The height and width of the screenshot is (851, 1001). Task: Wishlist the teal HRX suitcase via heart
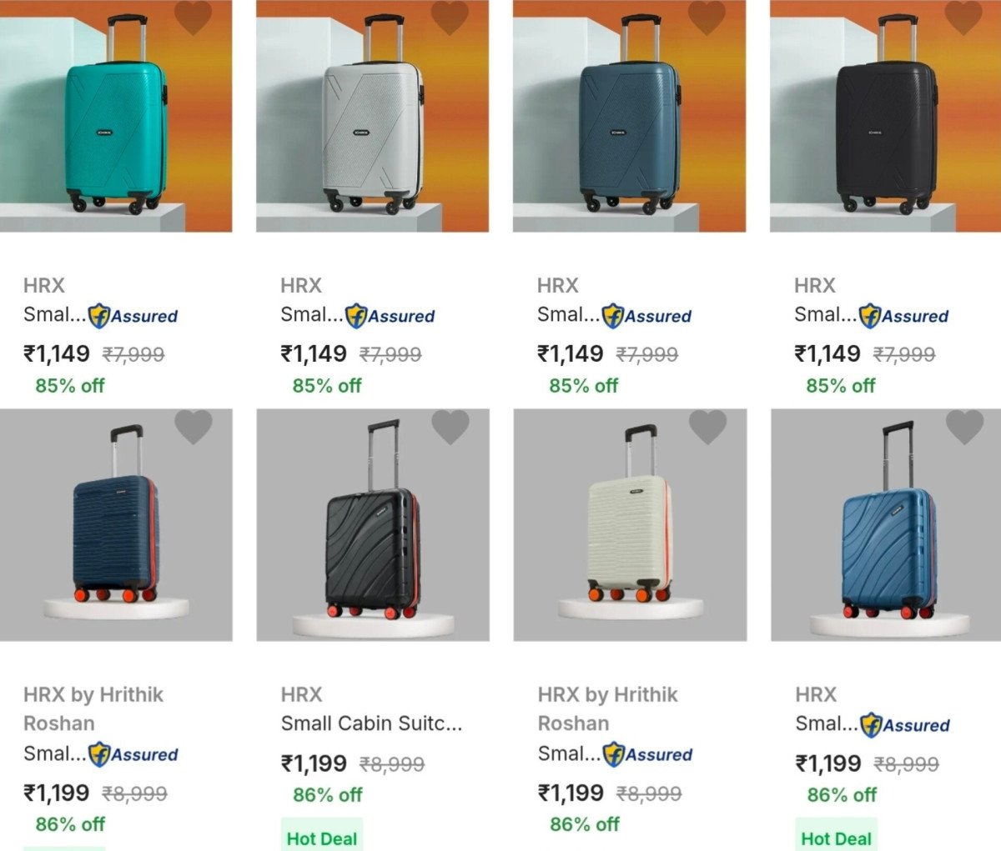(x=193, y=17)
